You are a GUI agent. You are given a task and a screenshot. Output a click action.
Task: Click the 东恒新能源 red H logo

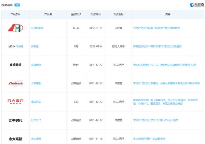click(x=15, y=28)
